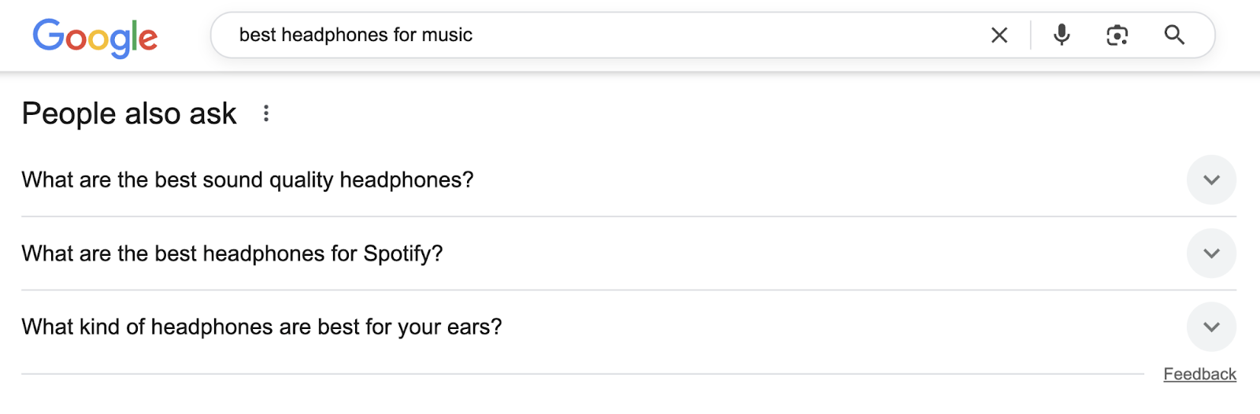Open the Feedback link

click(x=1199, y=375)
